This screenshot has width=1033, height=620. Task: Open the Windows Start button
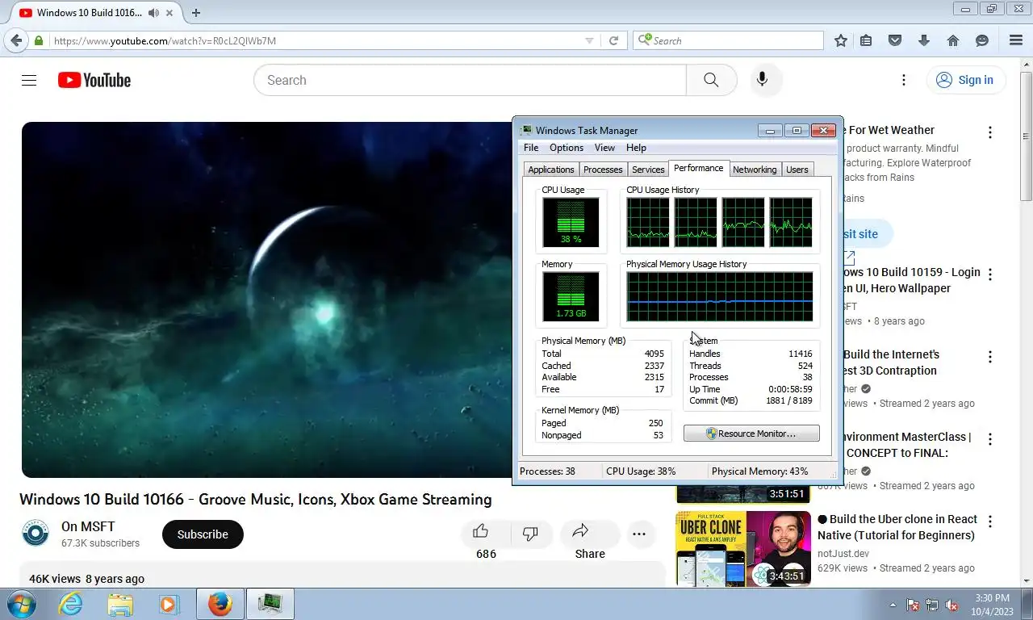coord(20,604)
